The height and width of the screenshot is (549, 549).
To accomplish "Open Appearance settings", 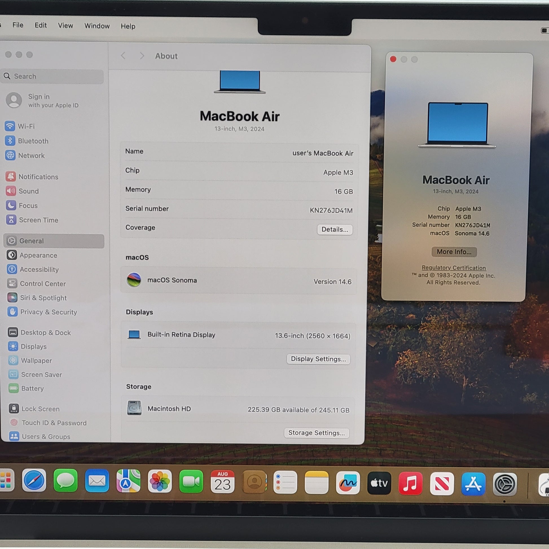I will (x=32, y=255).
